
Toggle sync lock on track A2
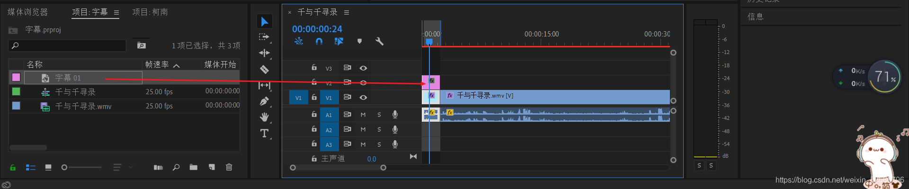coord(347,129)
